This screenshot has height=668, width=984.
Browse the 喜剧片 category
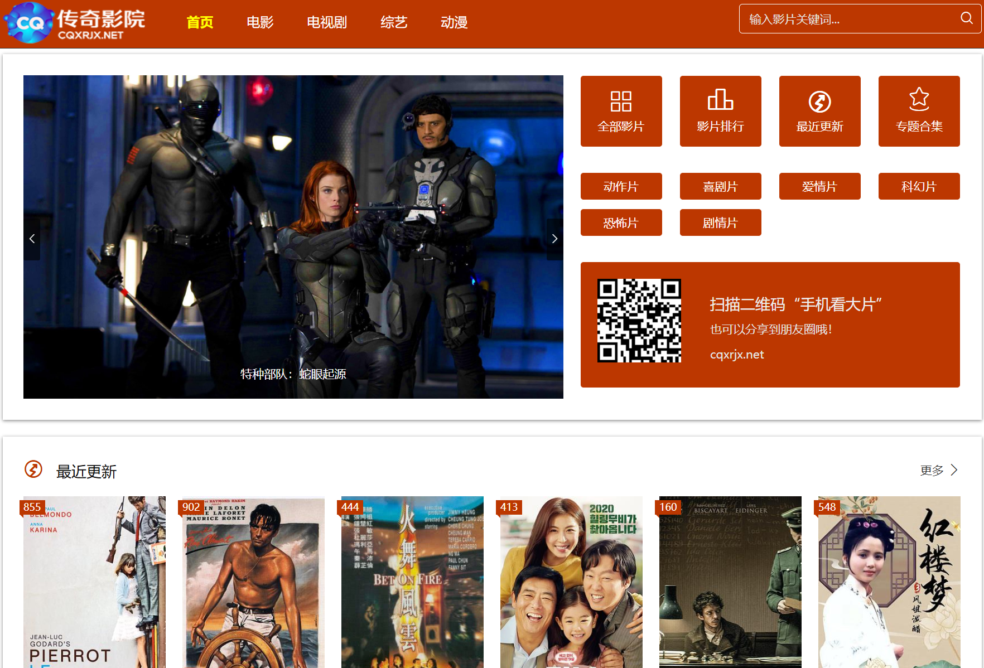tap(720, 186)
